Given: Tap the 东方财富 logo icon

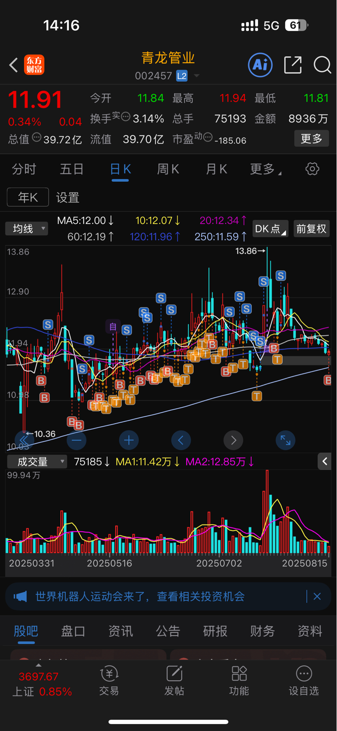Looking at the screenshot, I should click(x=34, y=65).
